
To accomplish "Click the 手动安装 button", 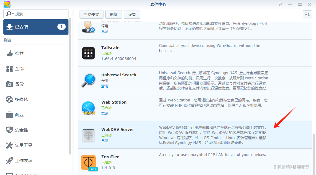I will tap(92, 14).
